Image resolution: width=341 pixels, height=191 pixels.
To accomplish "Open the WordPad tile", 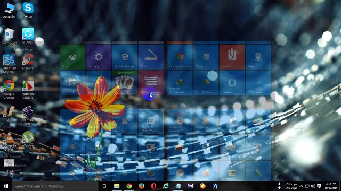I will coord(125,122).
